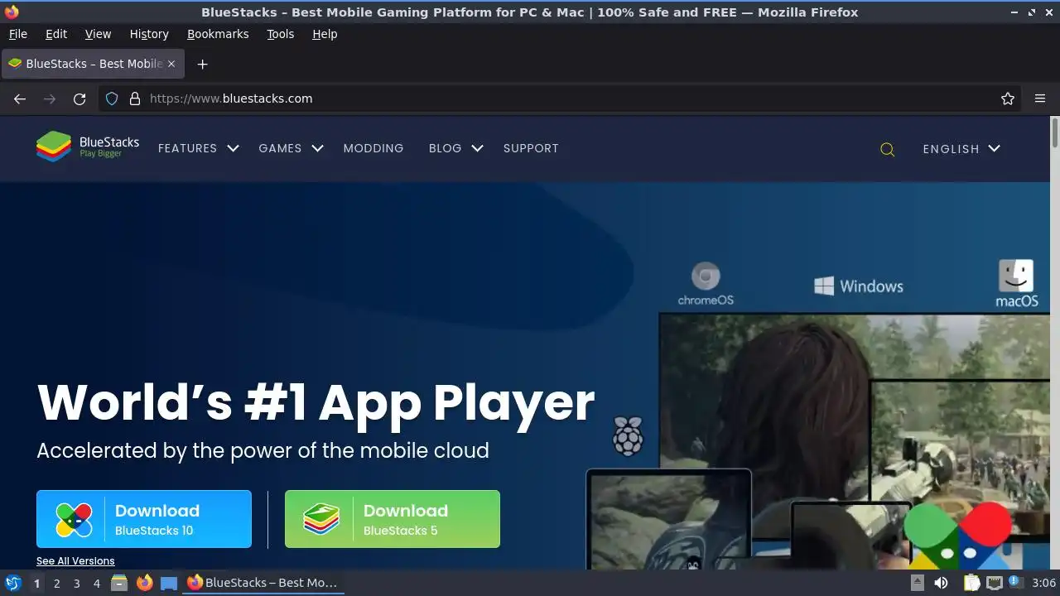
Task: Click the padlock site security icon
Action: click(x=135, y=99)
